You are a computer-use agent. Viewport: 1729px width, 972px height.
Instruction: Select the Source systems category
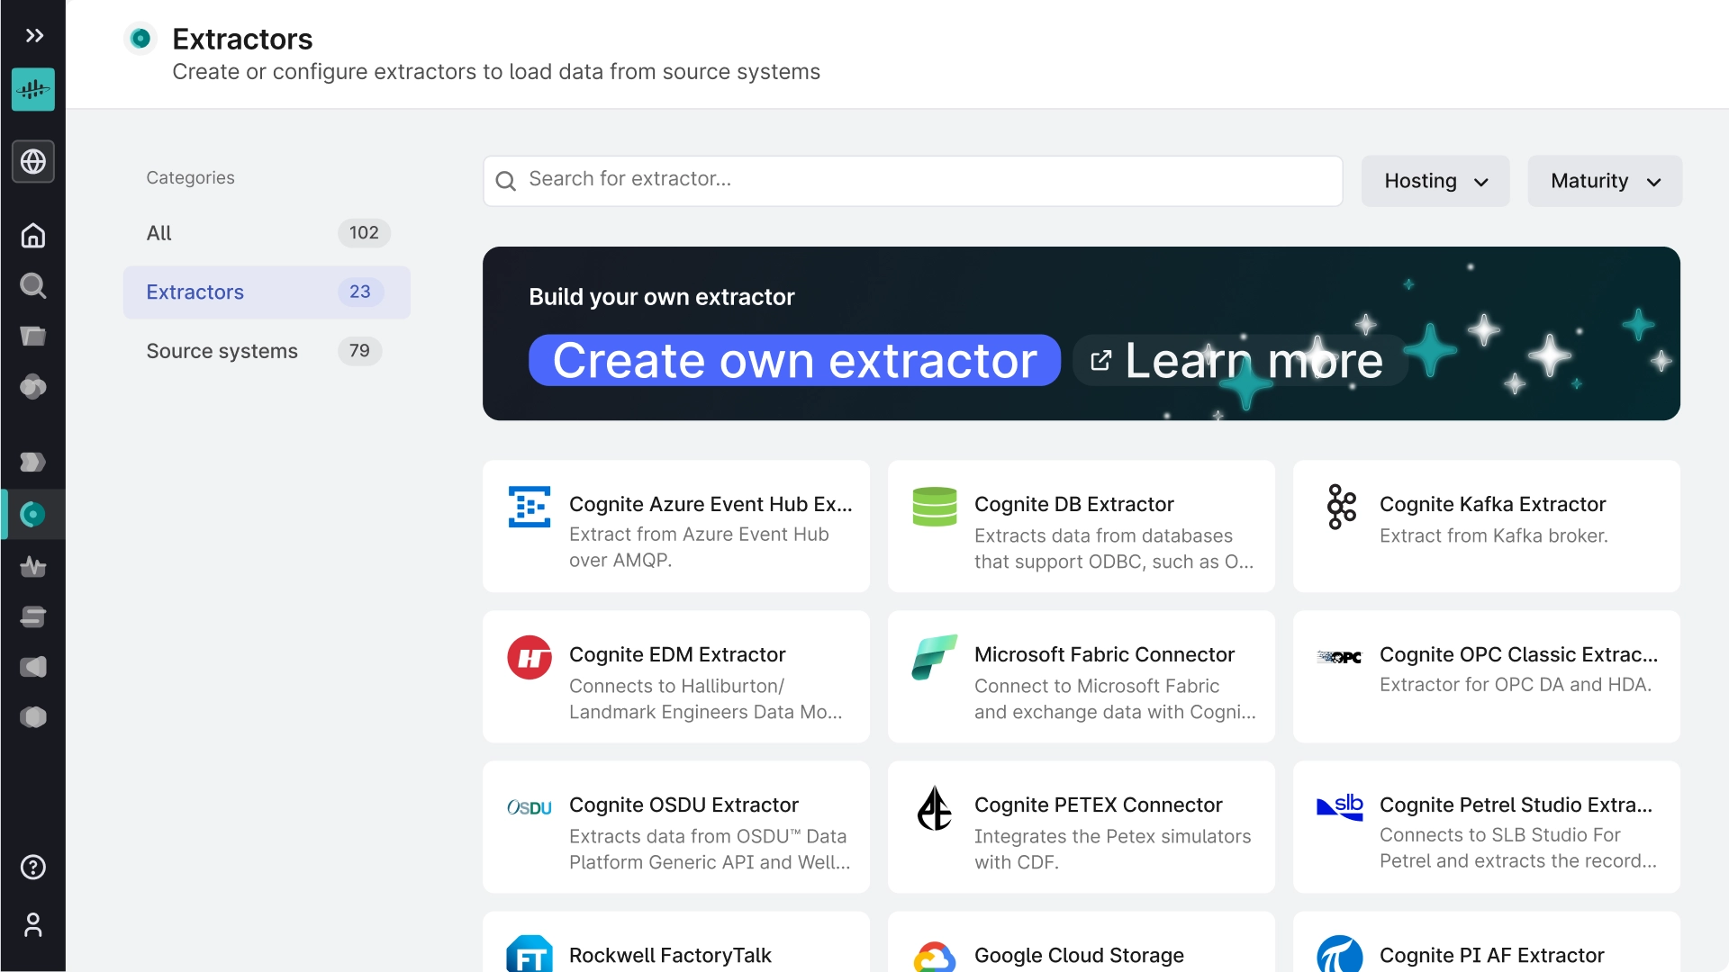point(267,351)
